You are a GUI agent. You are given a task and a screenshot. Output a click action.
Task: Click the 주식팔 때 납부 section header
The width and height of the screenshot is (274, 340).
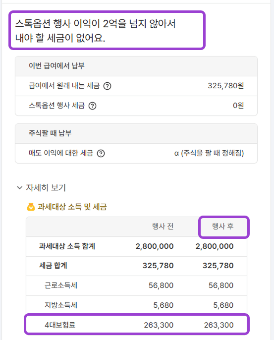[x=50, y=133]
